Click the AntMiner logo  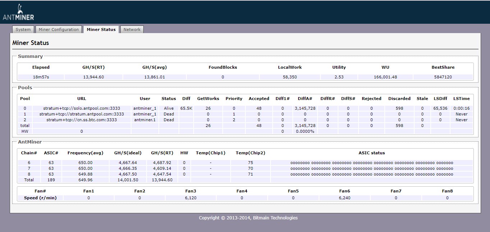click(x=18, y=12)
